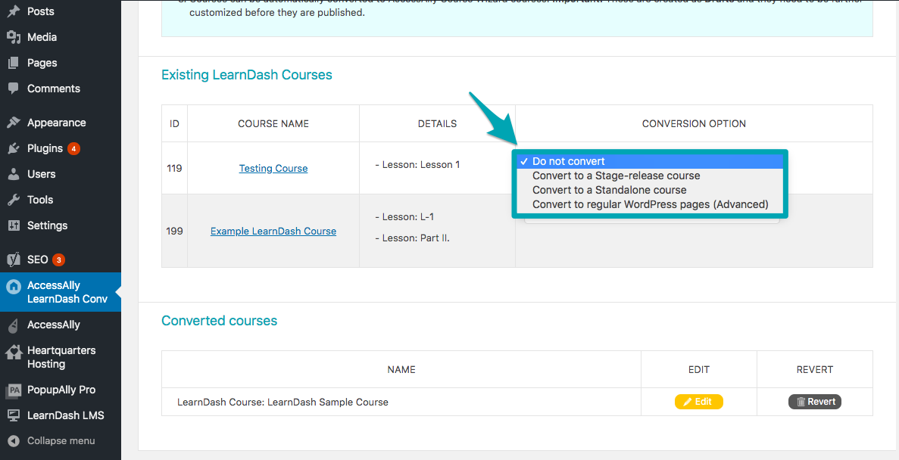The image size is (899, 460).
Task: Open the Example LearnDash Course link
Action: (x=273, y=232)
